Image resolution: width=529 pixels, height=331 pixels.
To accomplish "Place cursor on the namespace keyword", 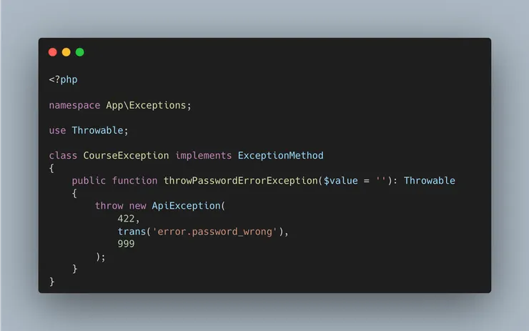I will (x=74, y=105).
